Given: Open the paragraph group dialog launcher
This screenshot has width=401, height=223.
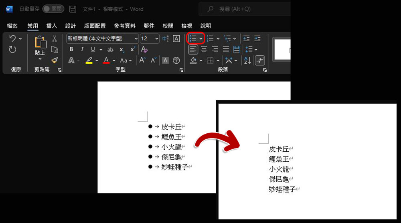Looking at the screenshot, I should tap(265, 70).
